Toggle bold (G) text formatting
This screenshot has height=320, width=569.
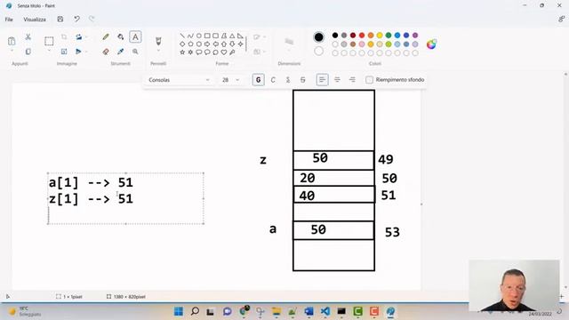(259, 80)
